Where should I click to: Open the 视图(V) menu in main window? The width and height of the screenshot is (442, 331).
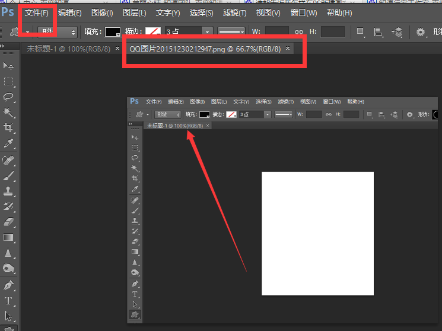[268, 12]
